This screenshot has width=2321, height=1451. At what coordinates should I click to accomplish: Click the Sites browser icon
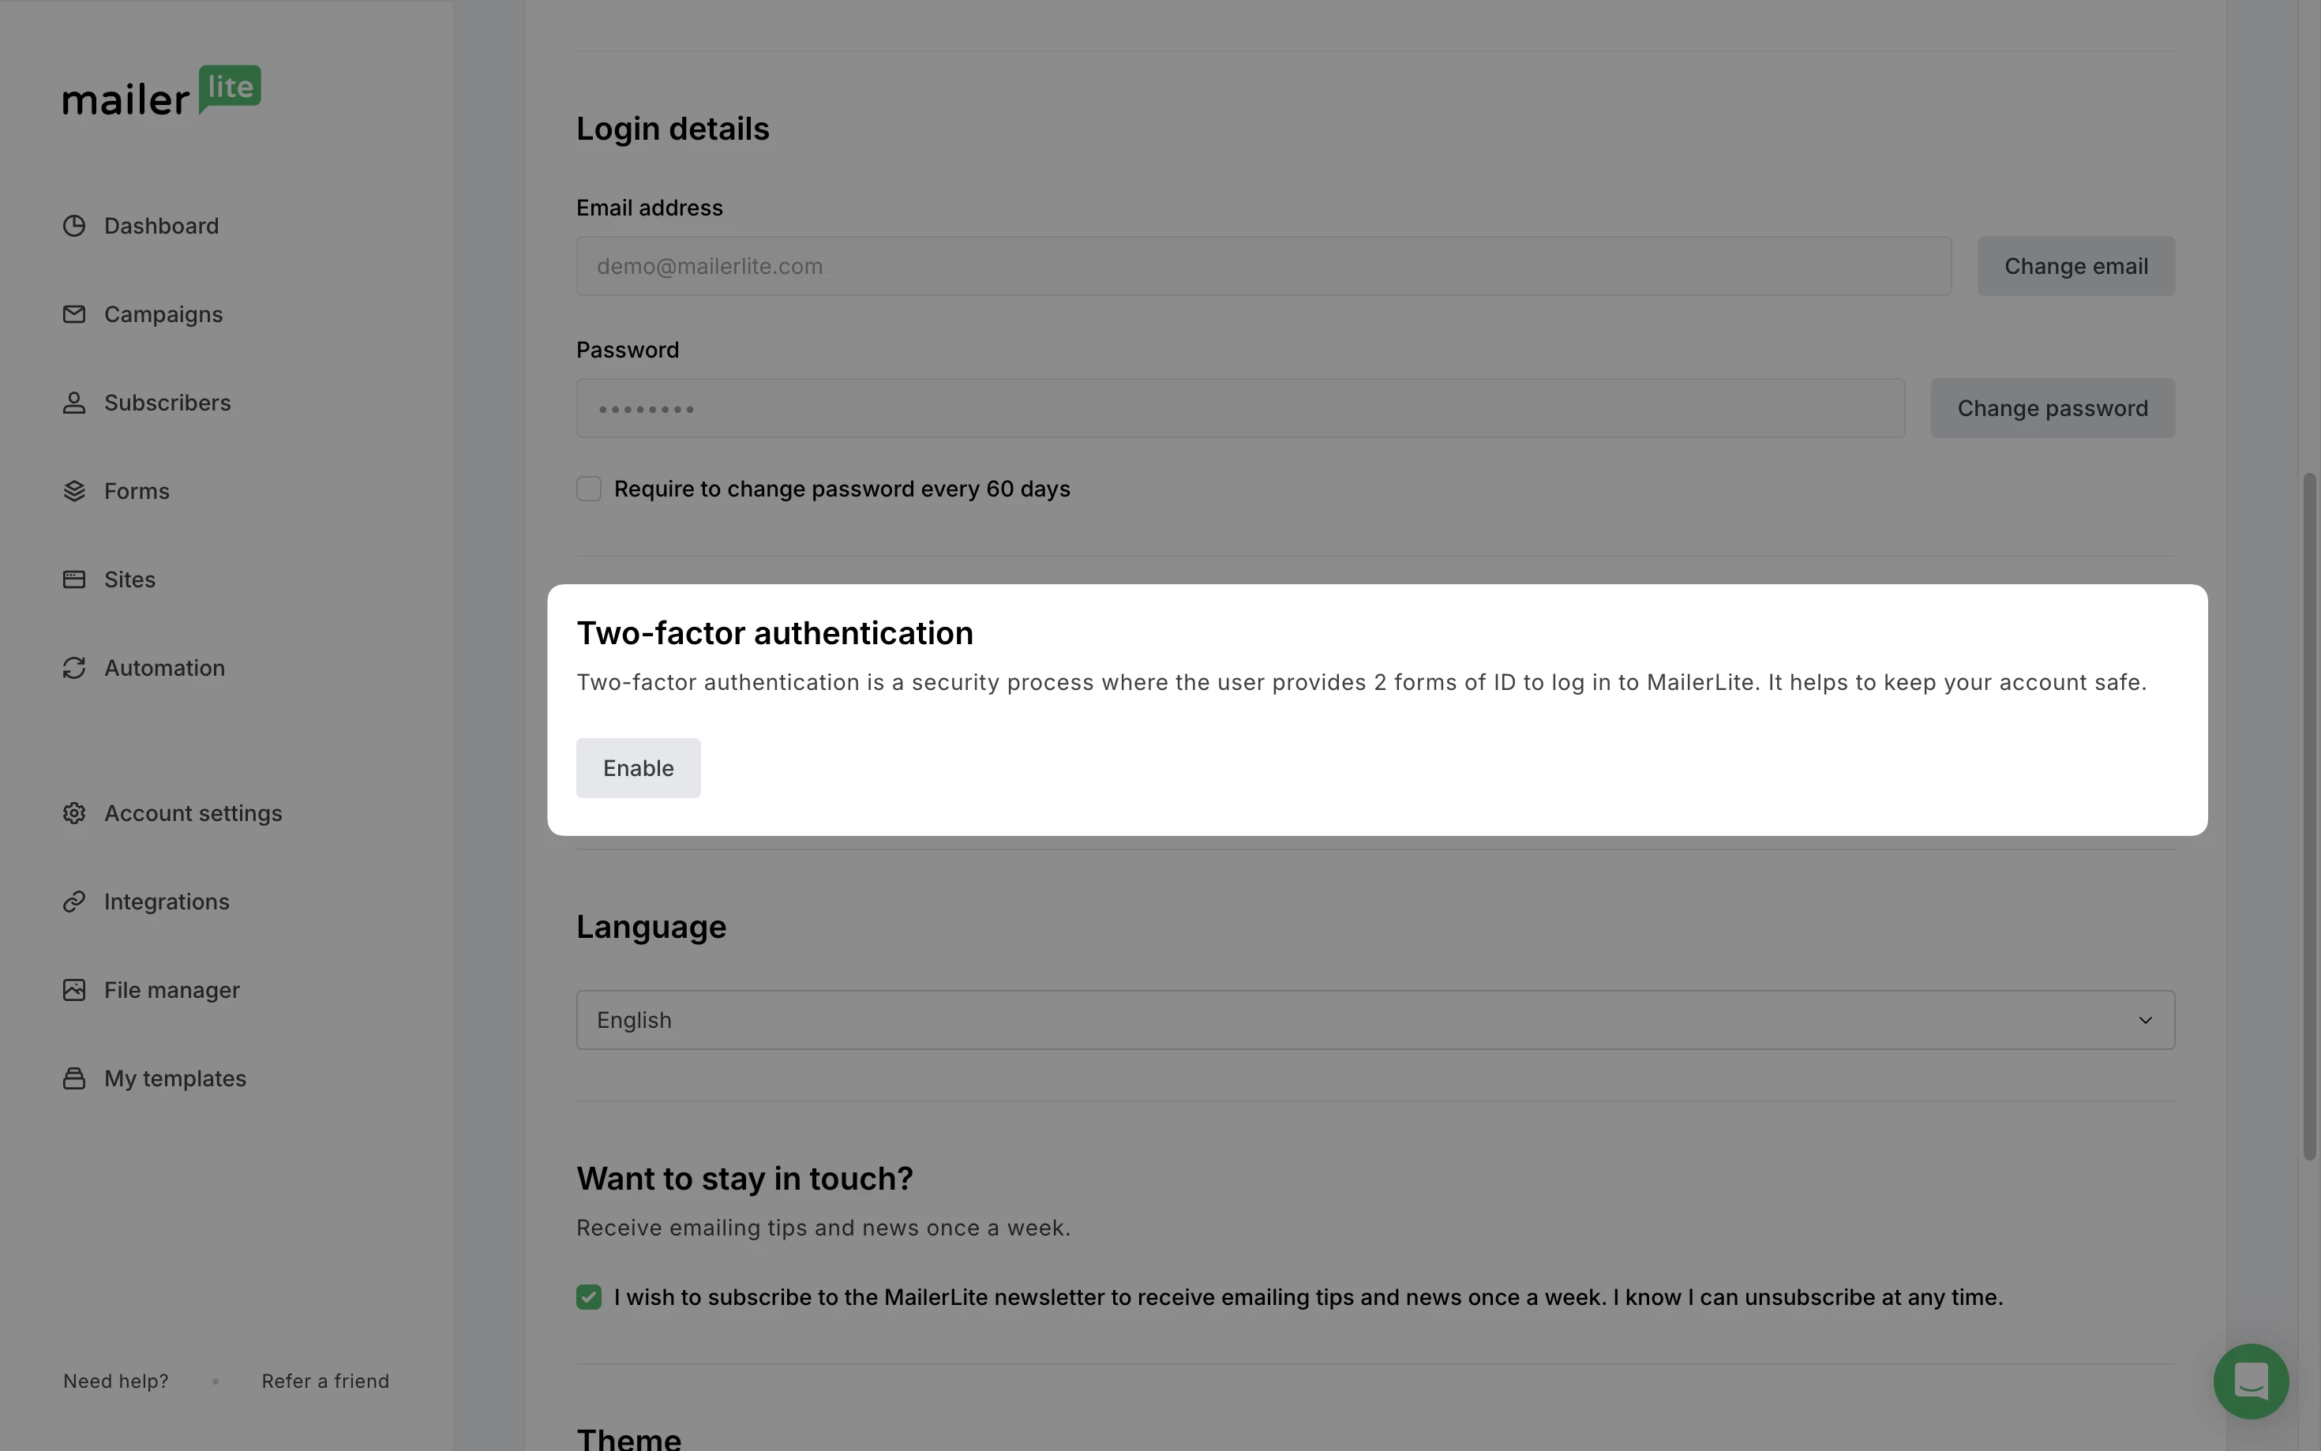click(x=74, y=579)
